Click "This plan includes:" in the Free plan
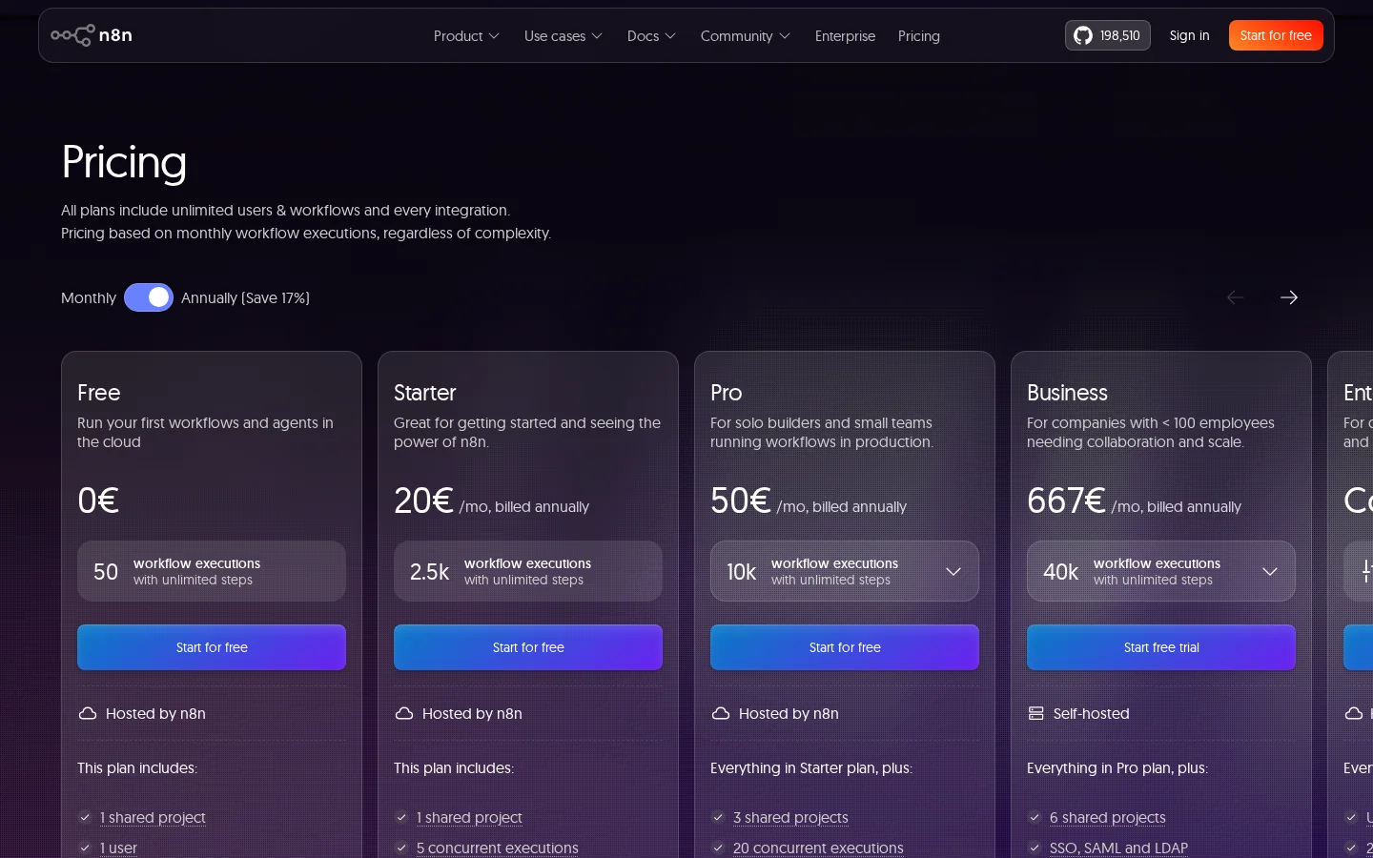The height and width of the screenshot is (858, 1373). click(137, 767)
